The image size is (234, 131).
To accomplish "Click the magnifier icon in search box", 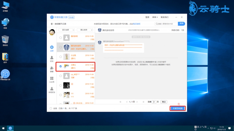I will pyautogui.click(x=157, y=24).
